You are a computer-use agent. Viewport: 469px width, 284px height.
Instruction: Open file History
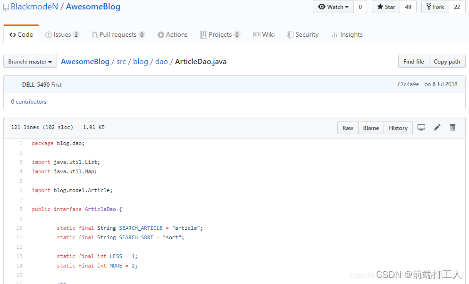(x=398, y=128)
